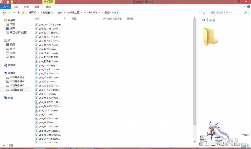This screenshot has width=251, height=149.
Task: Click 本地磁盘 (I:) in the breadcrumb
Action: point(47,13)
